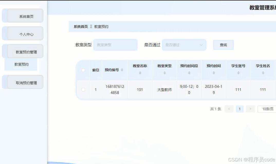Select 取消预约管理 in the sidebar
The image size is (276, 164).
pos(22,82)
